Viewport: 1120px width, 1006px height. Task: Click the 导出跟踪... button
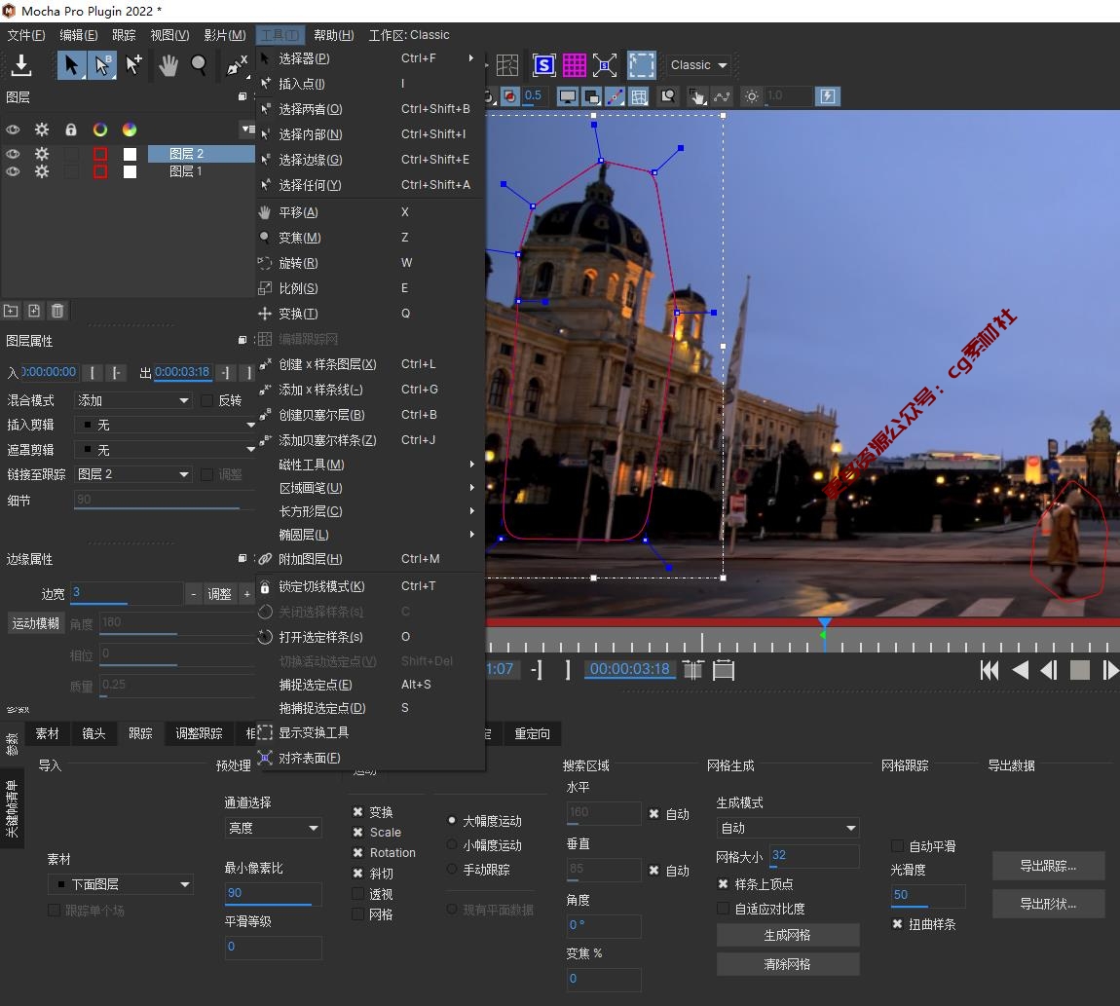pos(1048,866)
